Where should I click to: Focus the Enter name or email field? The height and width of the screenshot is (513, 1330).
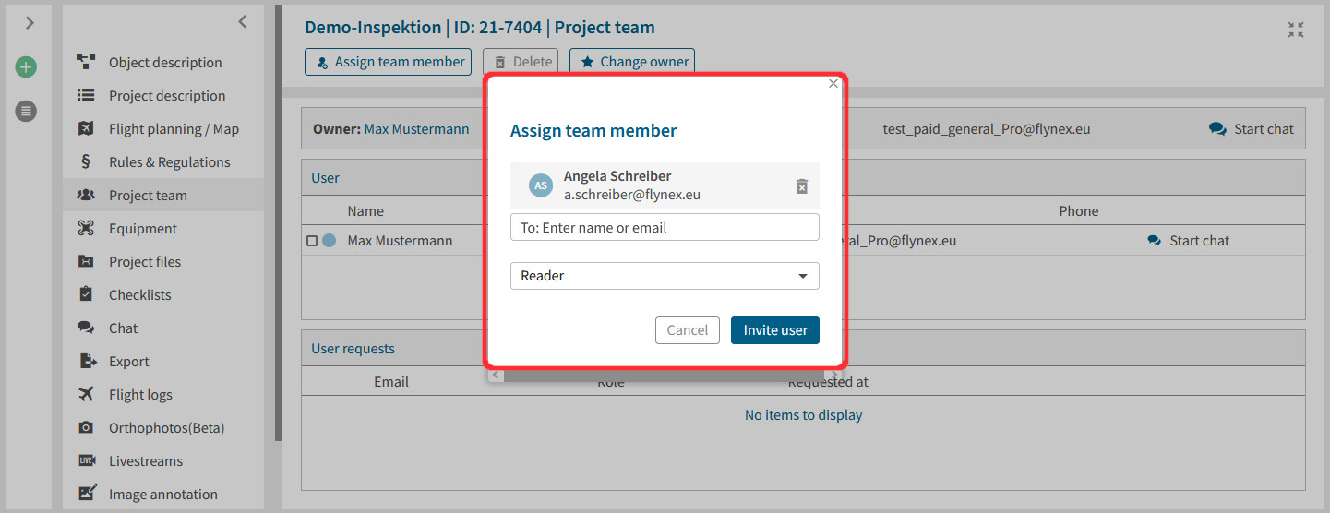click(665, 227)
